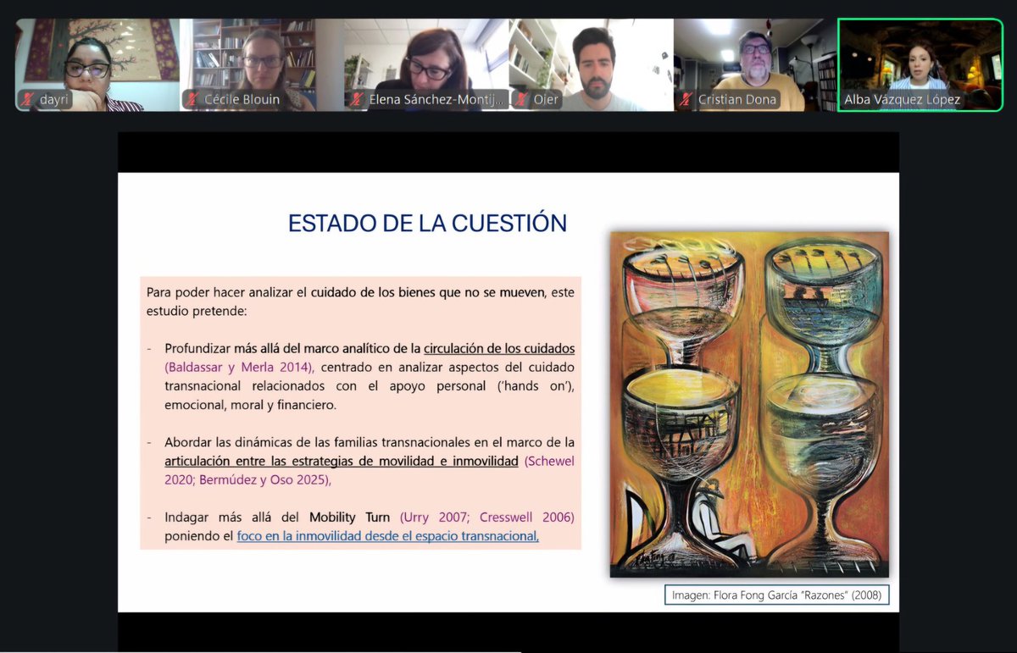Select Cécile Blouin's video thumbnail
This screenshot has height=653, width=1017.
(262, 65)
